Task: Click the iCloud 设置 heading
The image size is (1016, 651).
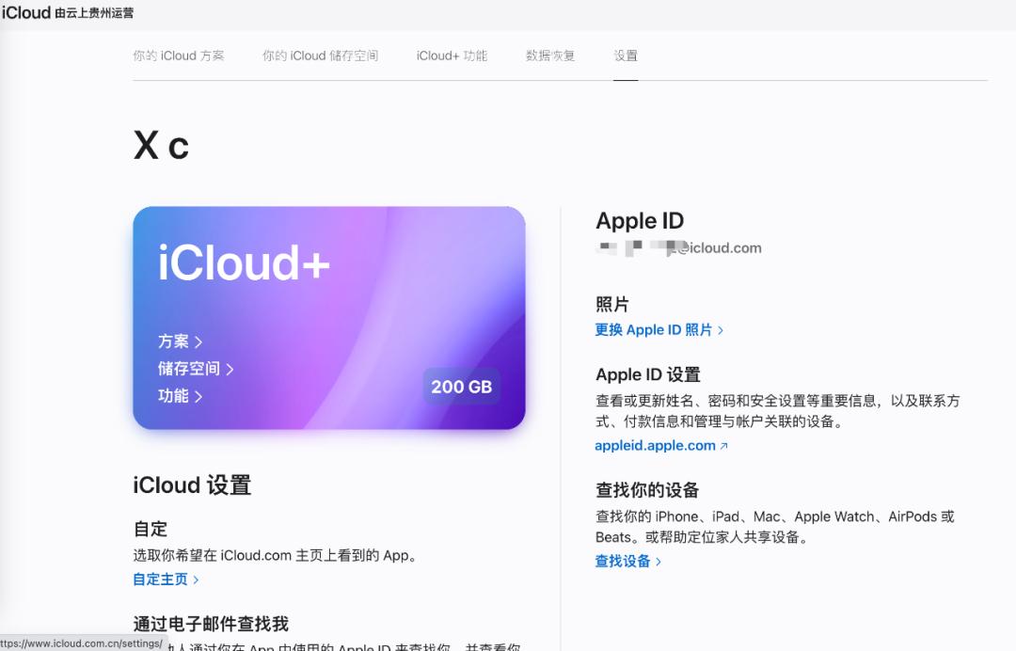Action: pyautogui.click(x=192, y=485)
